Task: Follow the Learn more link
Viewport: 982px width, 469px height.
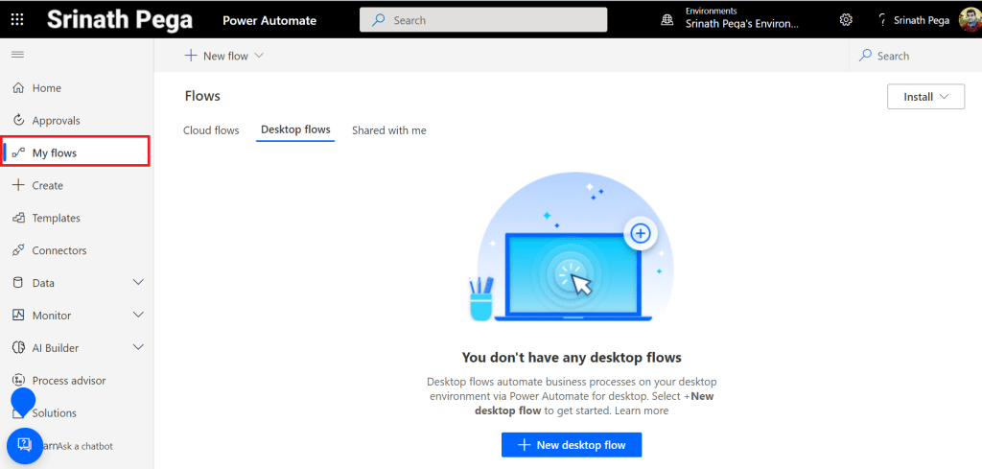Action: tap(642, 410)
